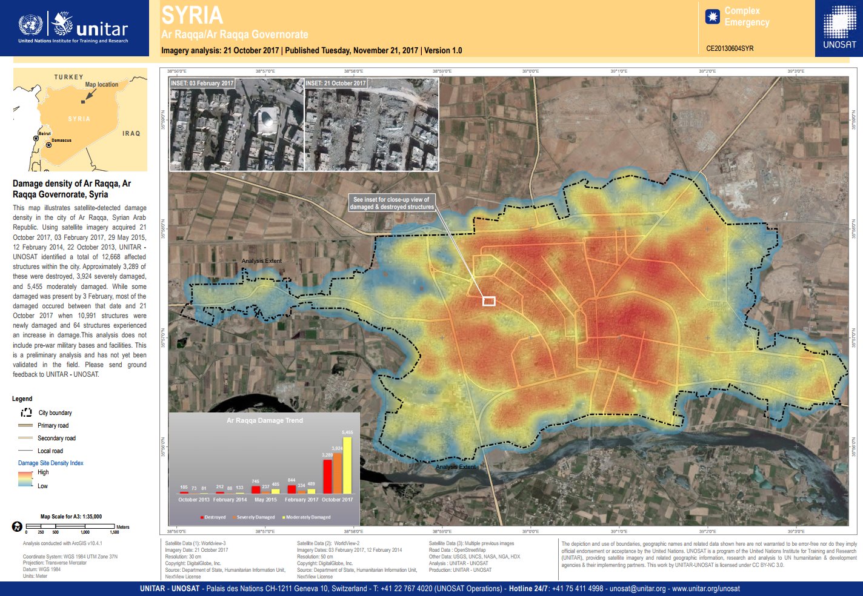Click the code CE20130604SYR
The height and width of the screenshot is (596, 863).
click(x=730, y=48)
